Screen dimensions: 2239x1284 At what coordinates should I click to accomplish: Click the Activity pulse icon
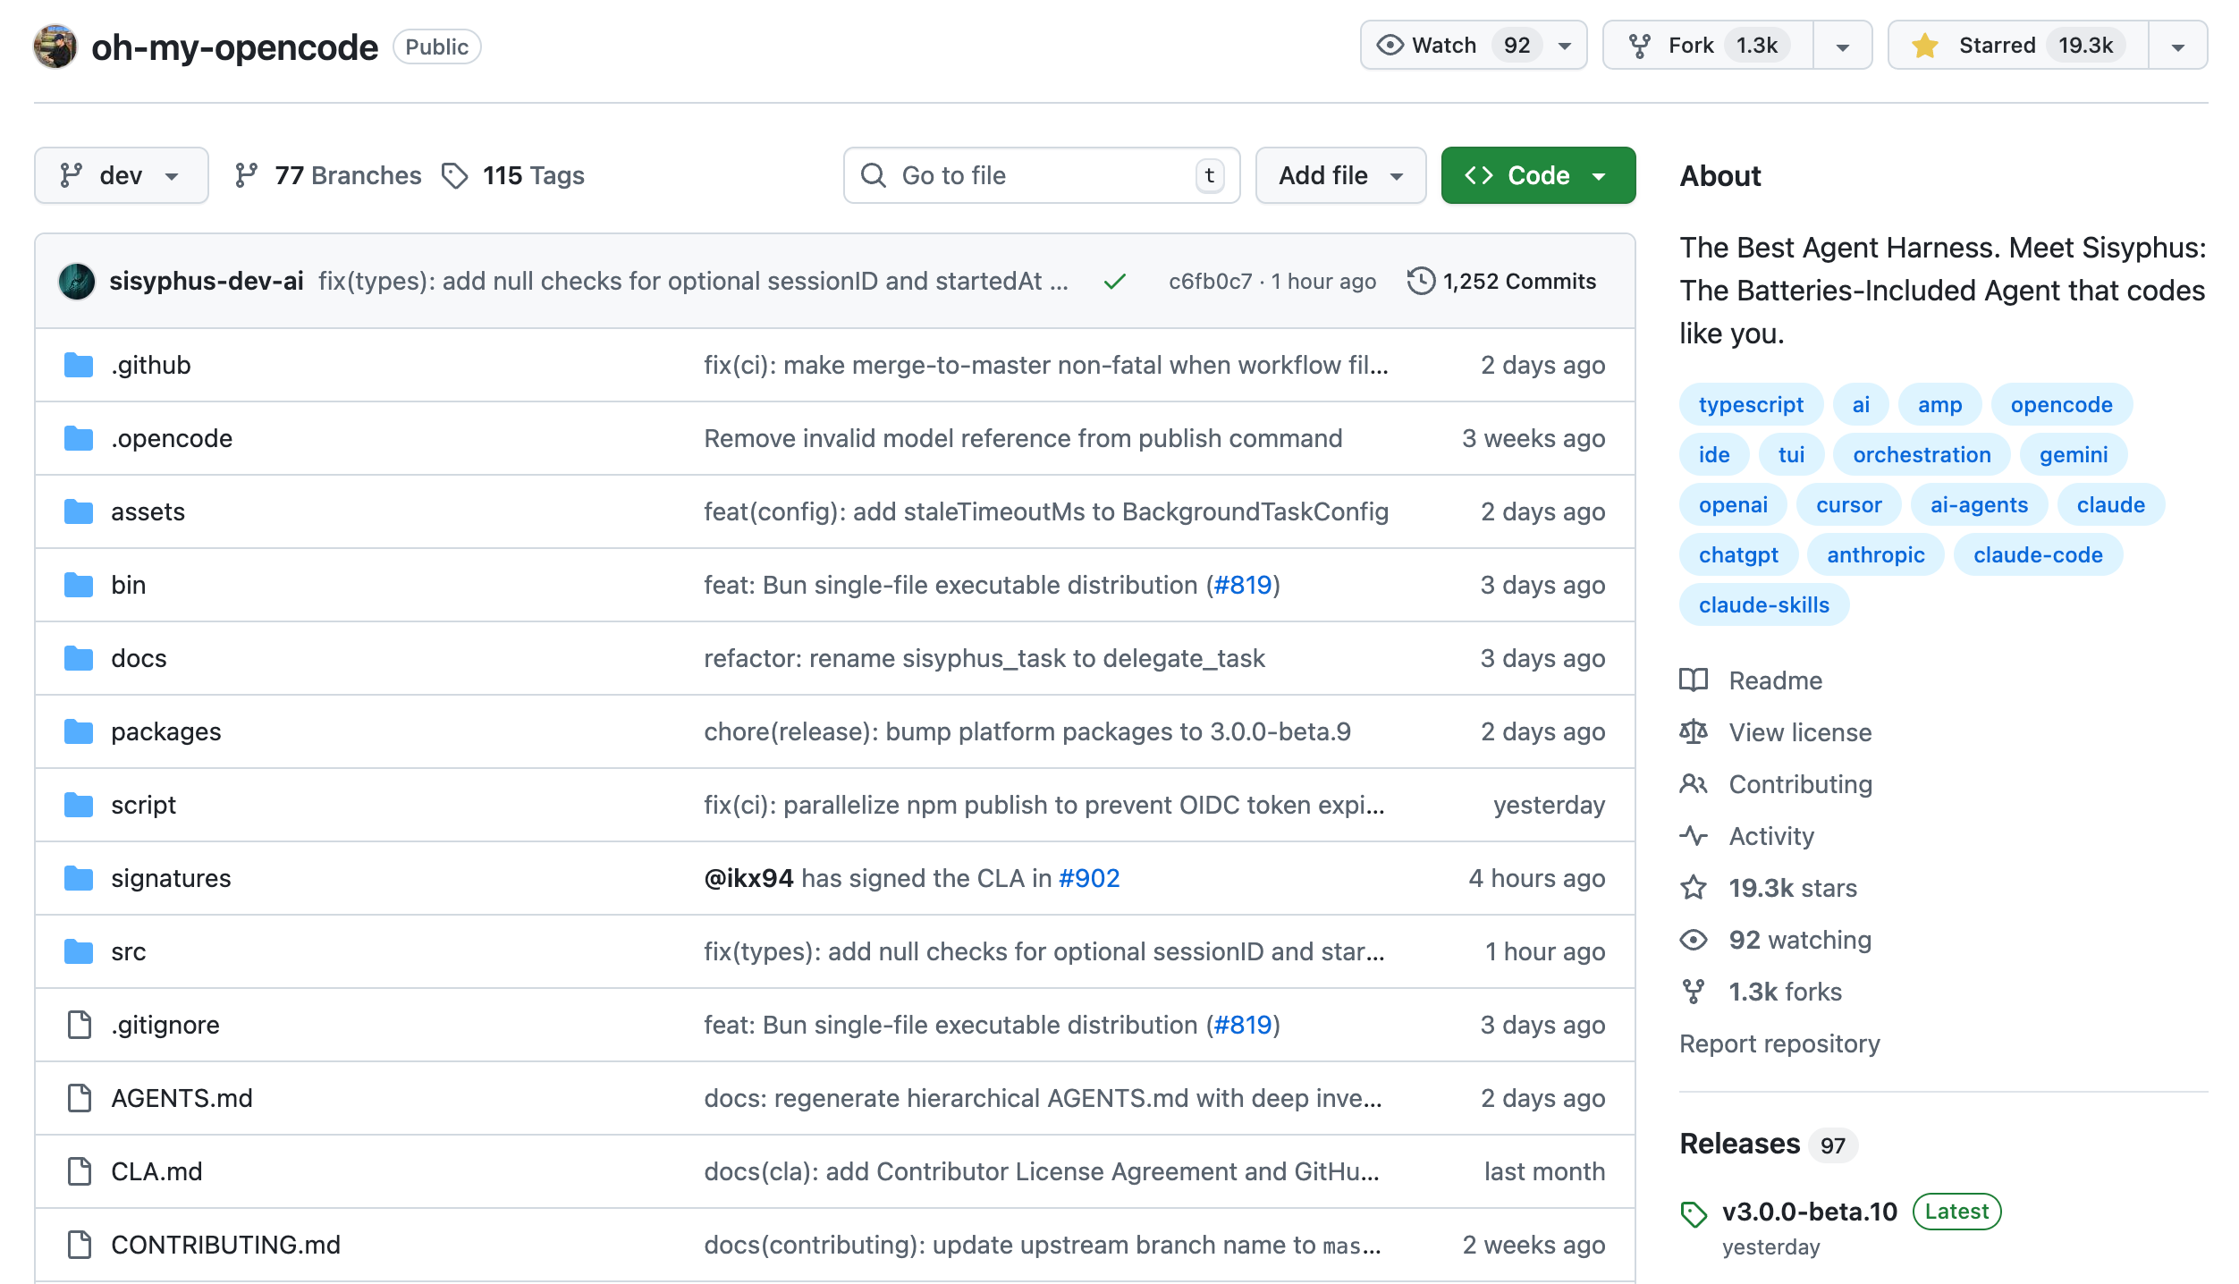point(1694,836)
